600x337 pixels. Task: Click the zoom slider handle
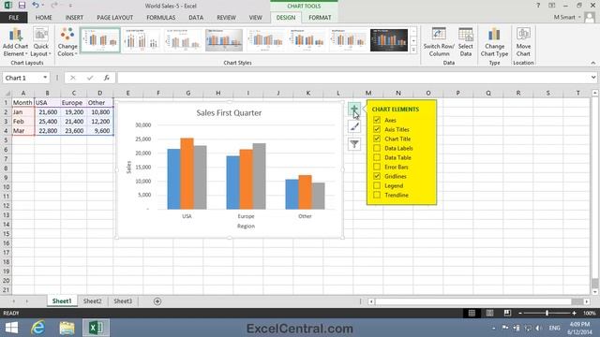547,313
